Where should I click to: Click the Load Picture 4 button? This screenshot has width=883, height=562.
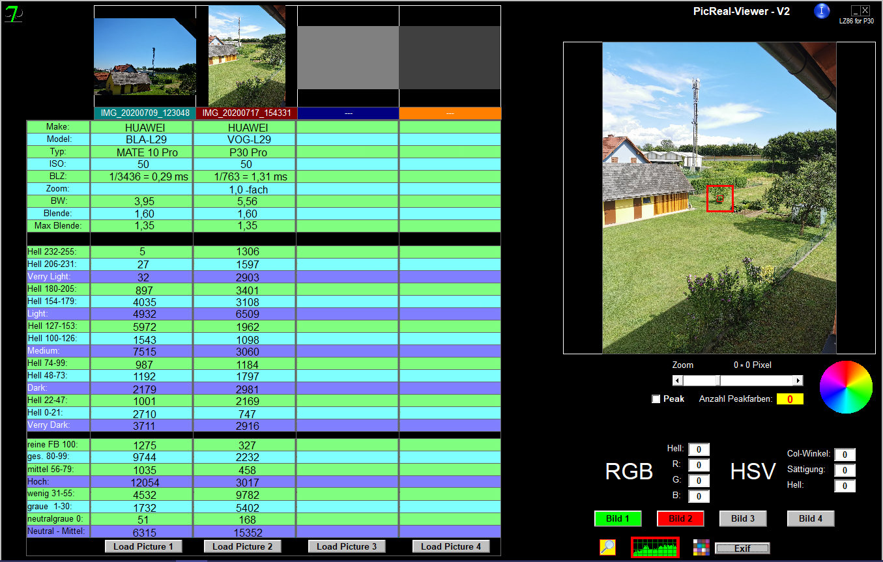tap(451, 546)
